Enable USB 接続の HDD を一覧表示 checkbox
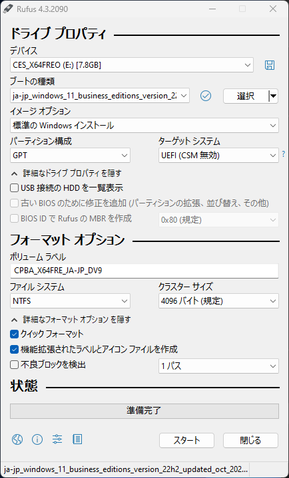The width and height of the screenshot is (289, 478). [x=15, y=188]
